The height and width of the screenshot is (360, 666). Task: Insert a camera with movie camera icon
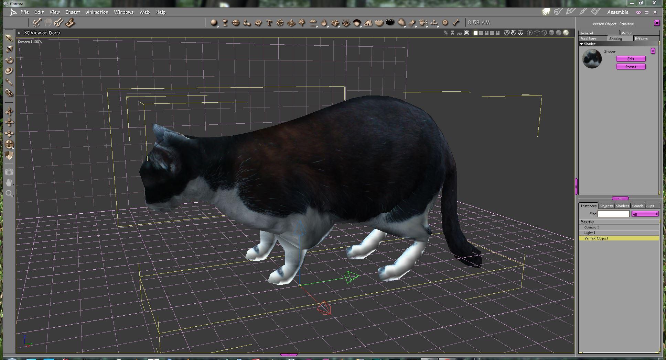(x=423, y=23)
